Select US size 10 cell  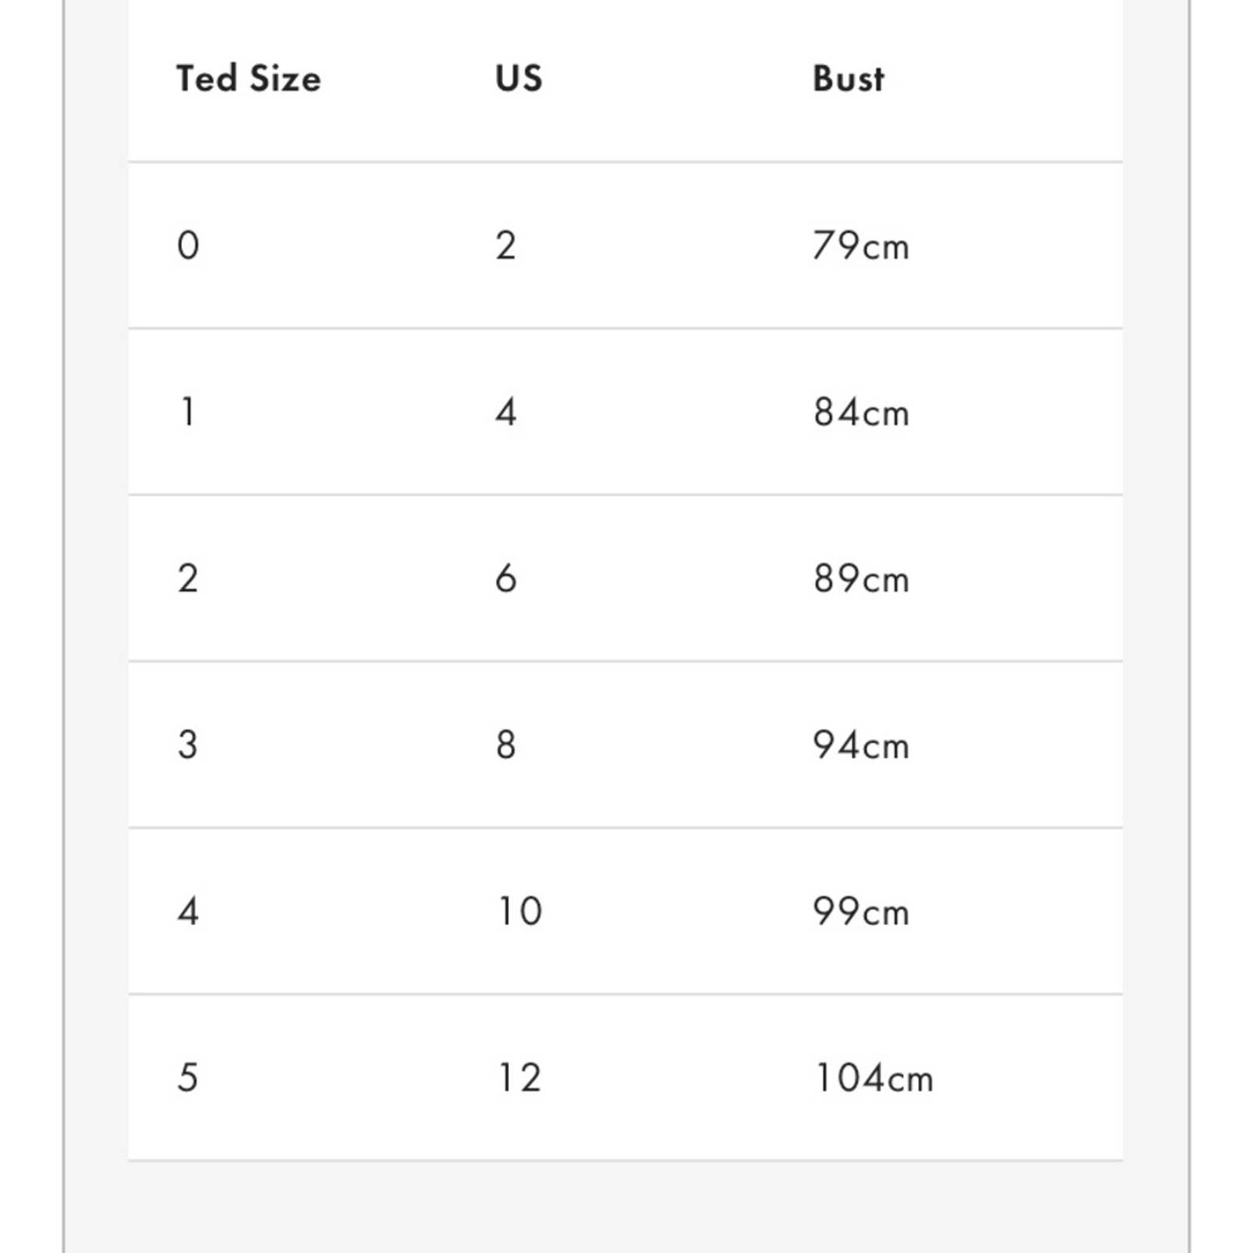(x=519, y=912)
